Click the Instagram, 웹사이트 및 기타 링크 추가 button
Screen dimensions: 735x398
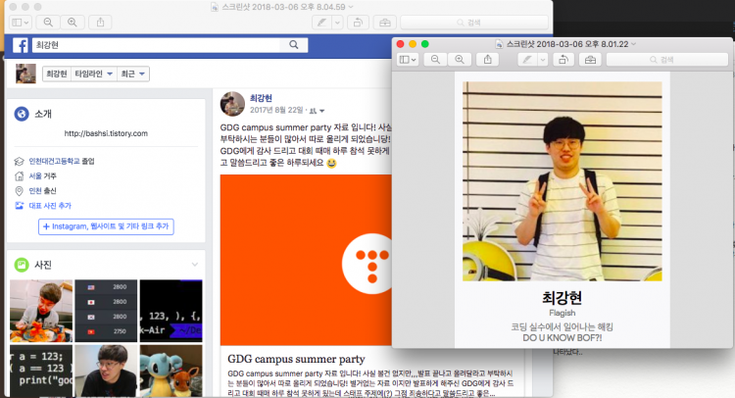106,226
